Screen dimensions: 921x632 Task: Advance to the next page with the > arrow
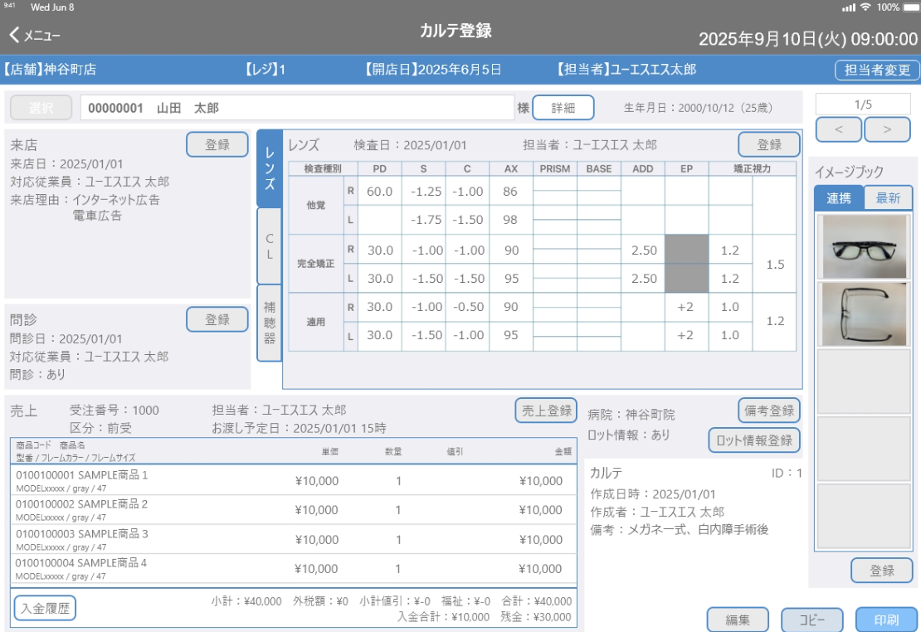coord(887,129)
